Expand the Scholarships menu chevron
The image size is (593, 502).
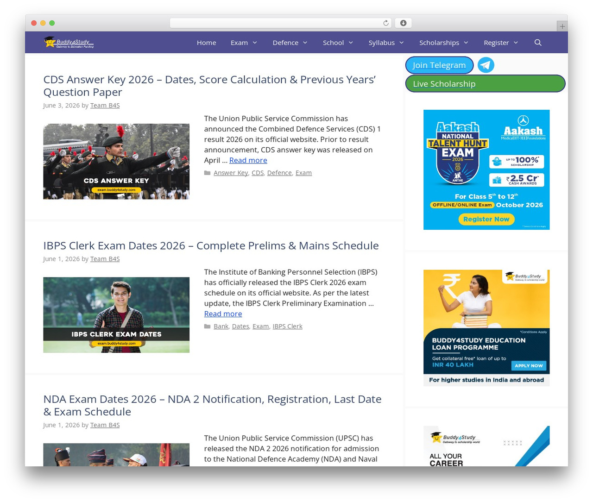(x=466, y=43)
